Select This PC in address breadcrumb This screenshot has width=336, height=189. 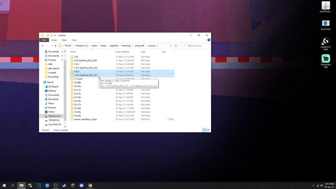point(68,46)
